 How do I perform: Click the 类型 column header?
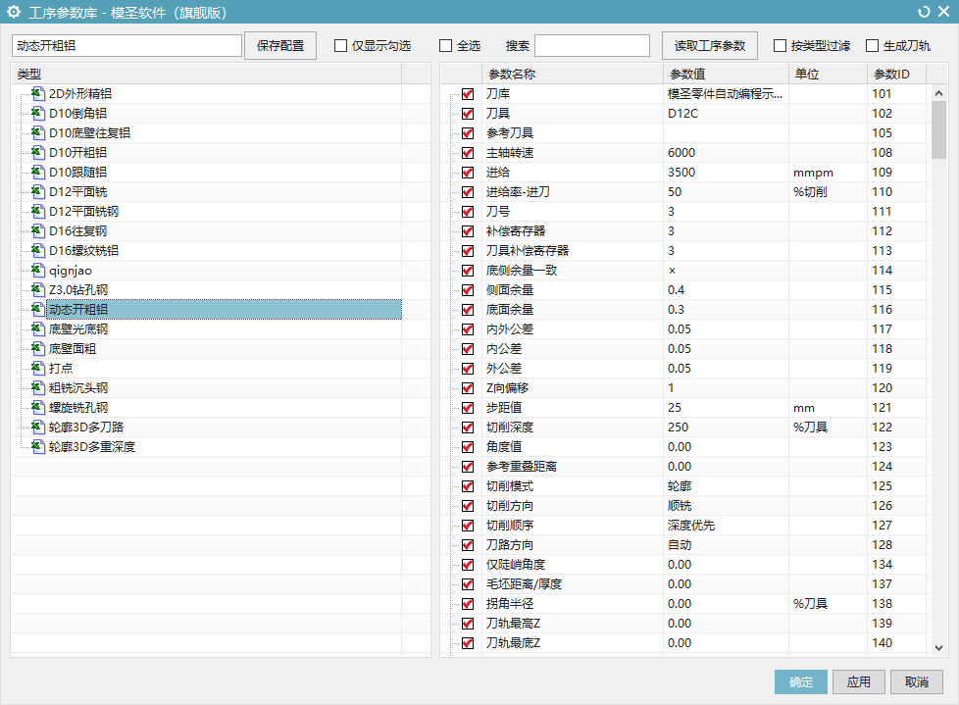point(207,74)
